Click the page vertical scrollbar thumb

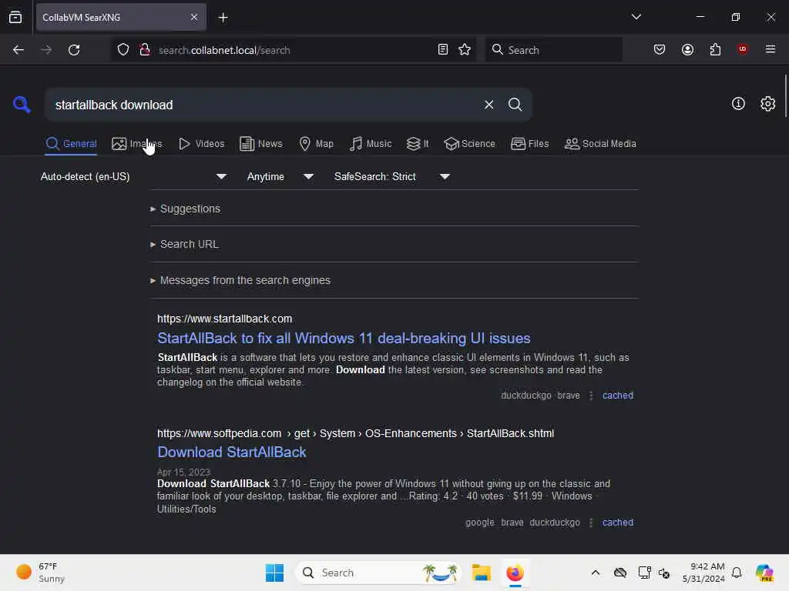(x=785, y=95)
